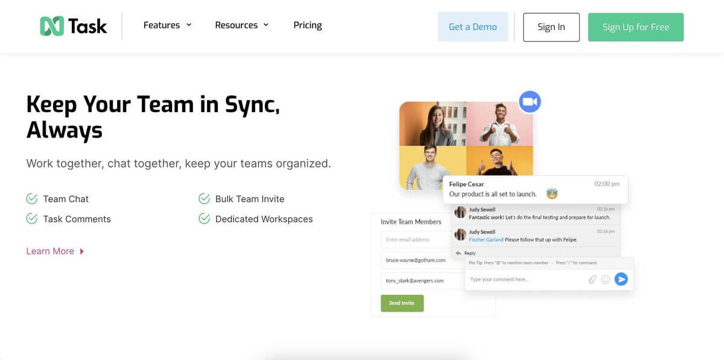Expand the Resources dropdown menu
Image resolution: width=724 pixels, height=360 pixels.
tap(241, 25)
